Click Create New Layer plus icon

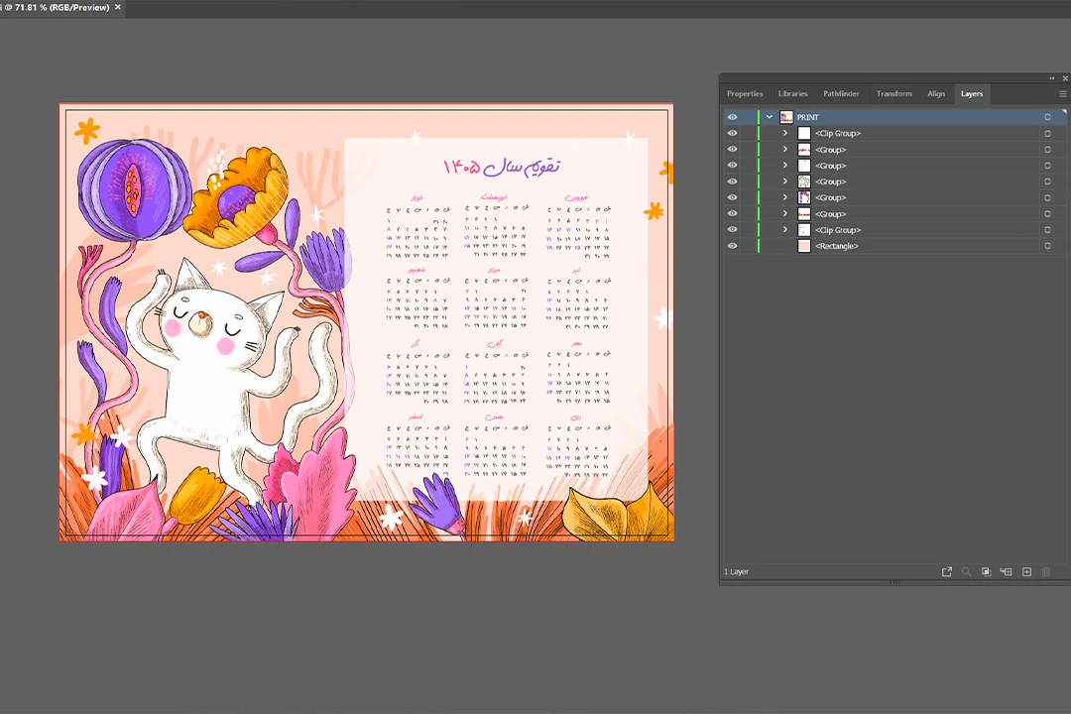pos(1026,572)
